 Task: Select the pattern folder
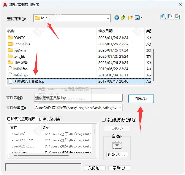tap(17, 50)
